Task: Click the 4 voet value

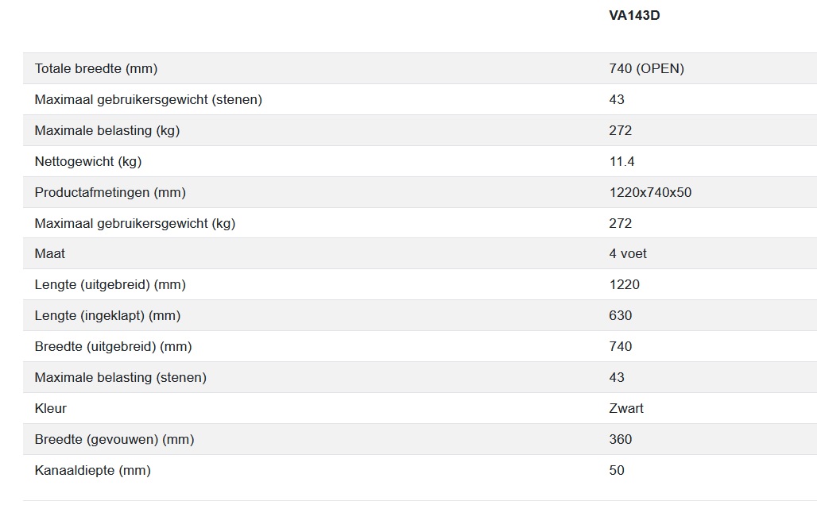Action: (628, 253)
